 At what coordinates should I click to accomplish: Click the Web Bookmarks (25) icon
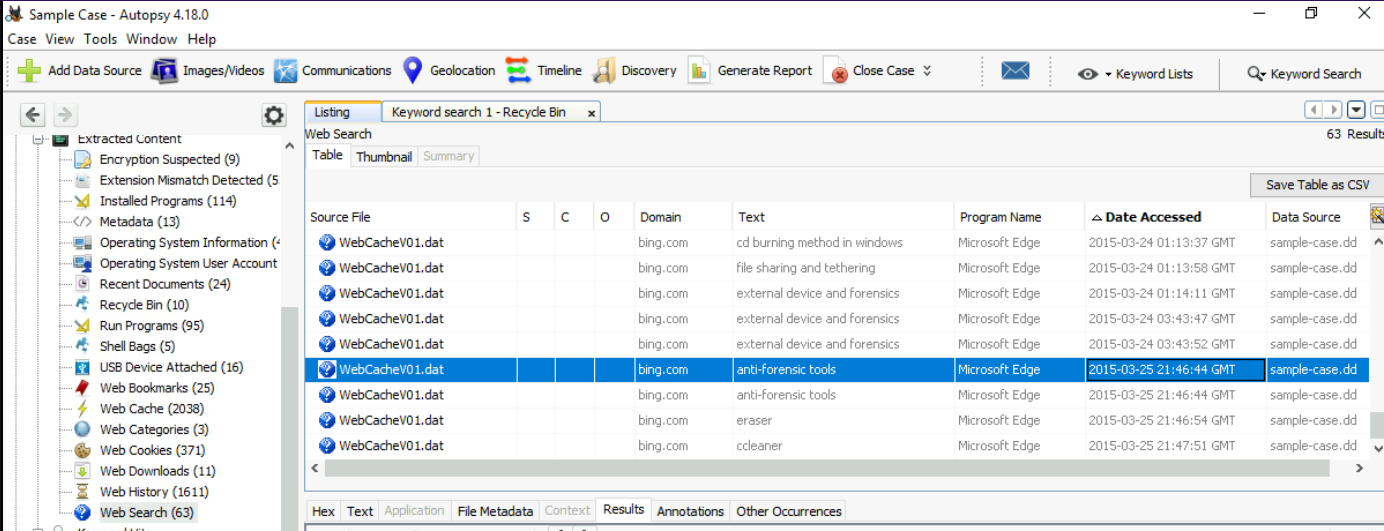(x=82, y=387)
